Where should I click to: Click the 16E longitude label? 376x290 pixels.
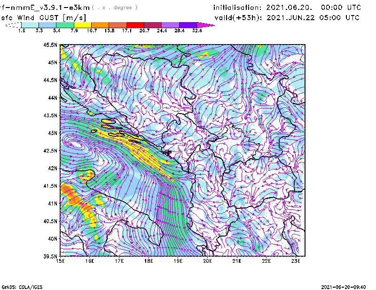click(90, 261)
